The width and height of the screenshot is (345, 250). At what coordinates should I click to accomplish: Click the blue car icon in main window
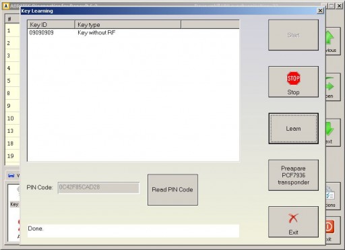[11, 175]
